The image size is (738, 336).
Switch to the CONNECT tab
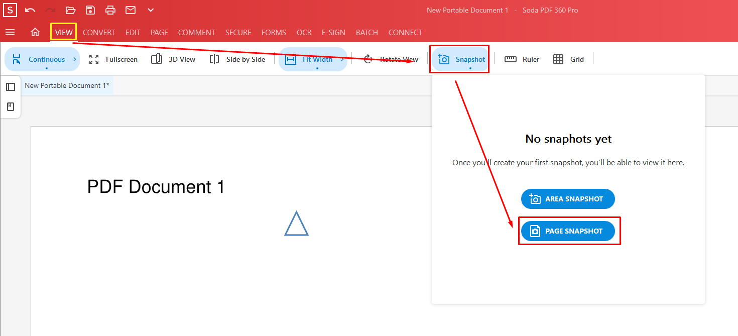click(x=405, y=32)
